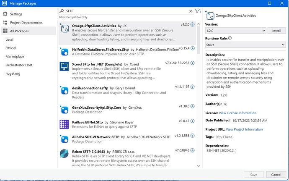Maximize the Manage Packages window

(x=269, y=3)
